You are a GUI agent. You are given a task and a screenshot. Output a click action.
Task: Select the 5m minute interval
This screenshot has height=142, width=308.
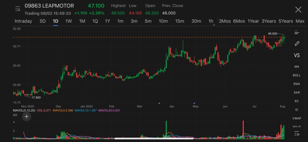coord(148,21)
